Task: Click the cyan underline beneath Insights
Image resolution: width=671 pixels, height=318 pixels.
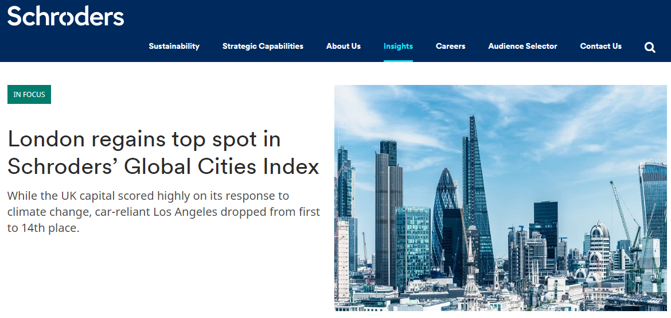Action: [x=398, y=60]
